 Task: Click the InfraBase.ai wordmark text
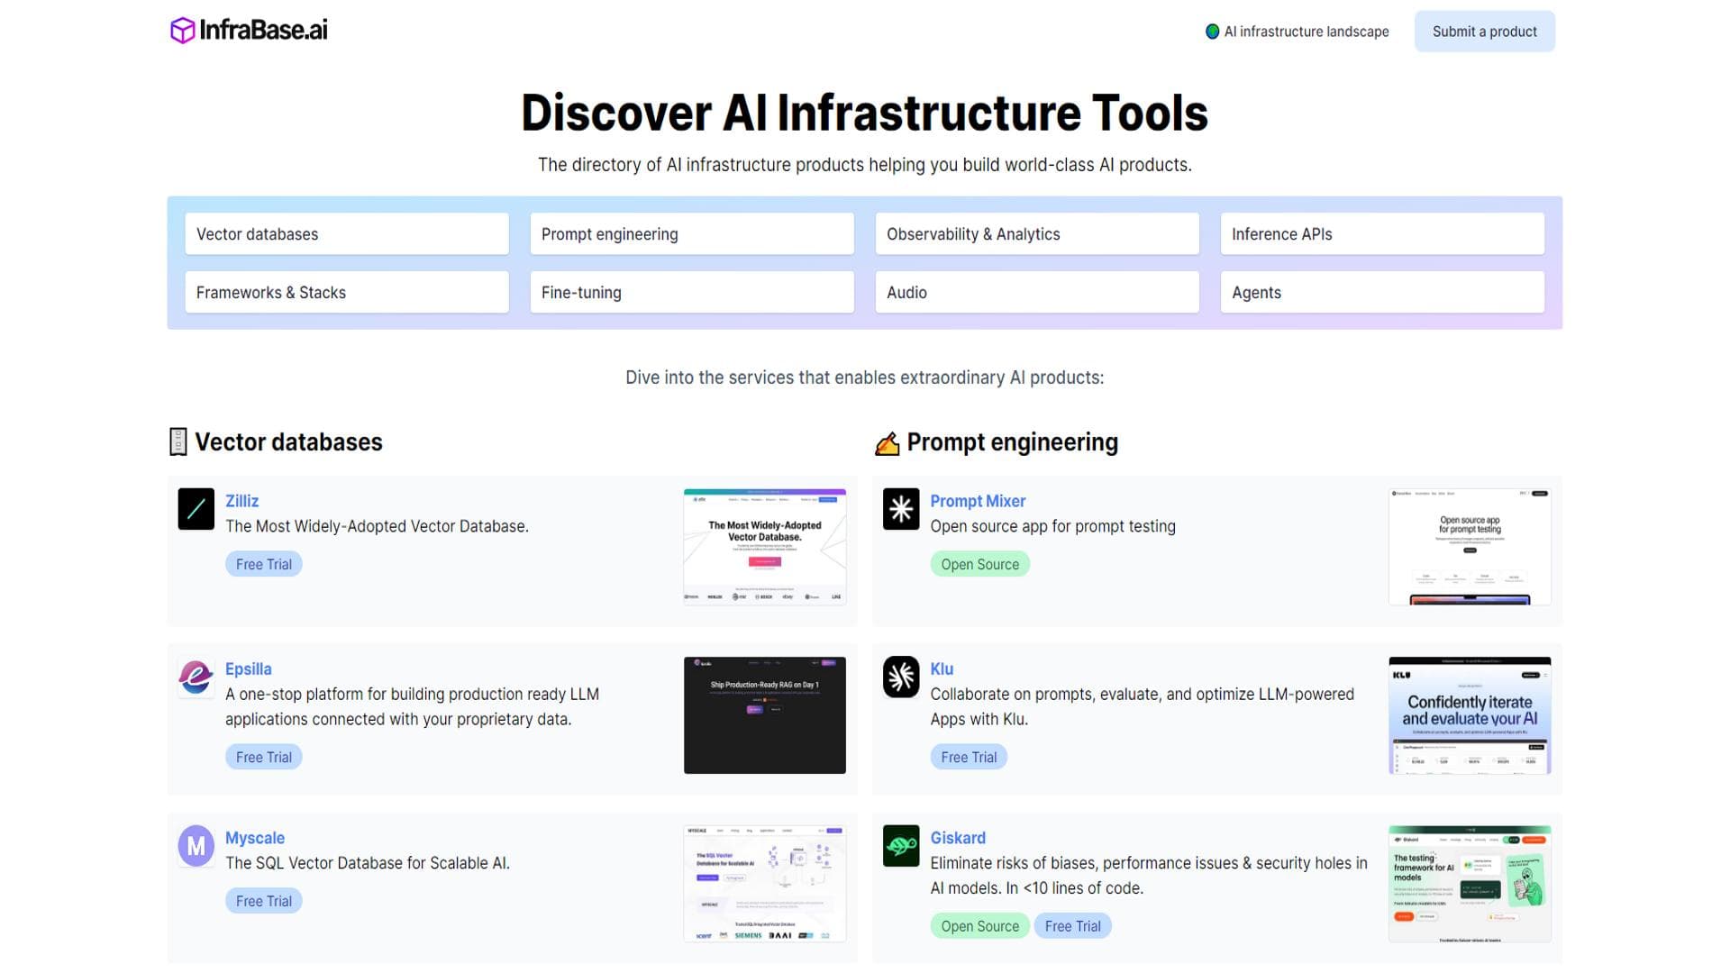point(263,31)
